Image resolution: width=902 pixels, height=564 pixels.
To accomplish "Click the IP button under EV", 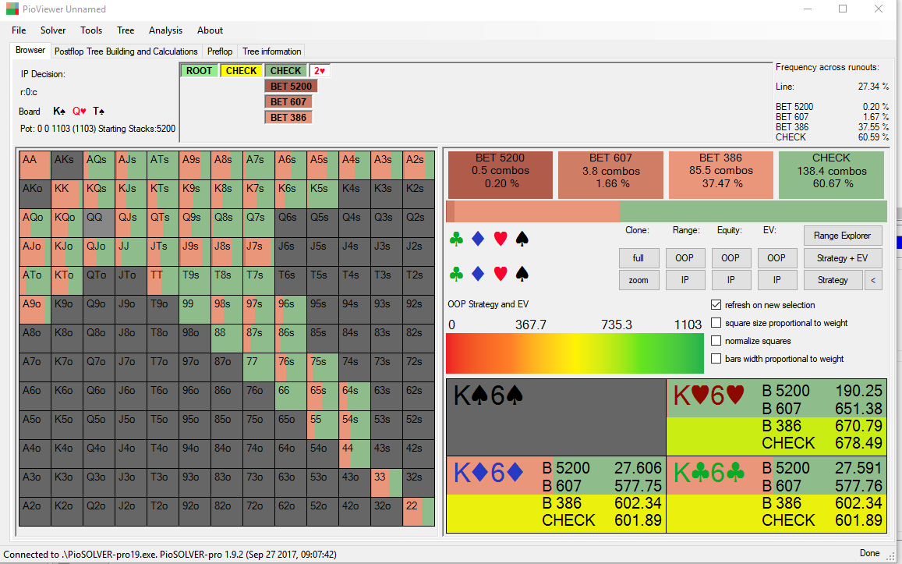I will (776, 280).
